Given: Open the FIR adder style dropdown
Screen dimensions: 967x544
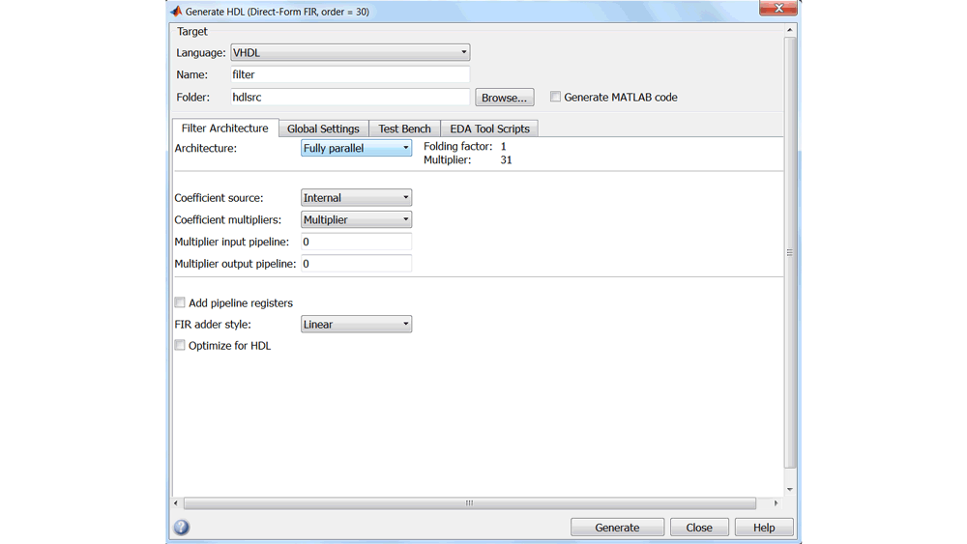Looking at the screenshot, I should click(356, 325).
